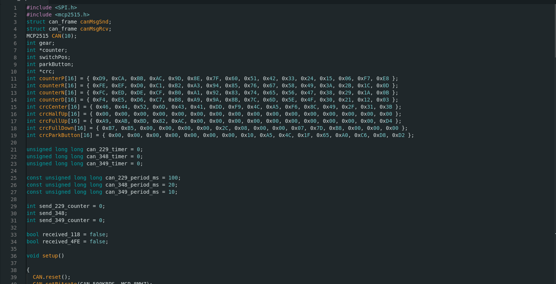Place cursor on the MCP2515 CAN(10) declaration
Viewport: 556px width, 284px height.
tap(51, 36)
